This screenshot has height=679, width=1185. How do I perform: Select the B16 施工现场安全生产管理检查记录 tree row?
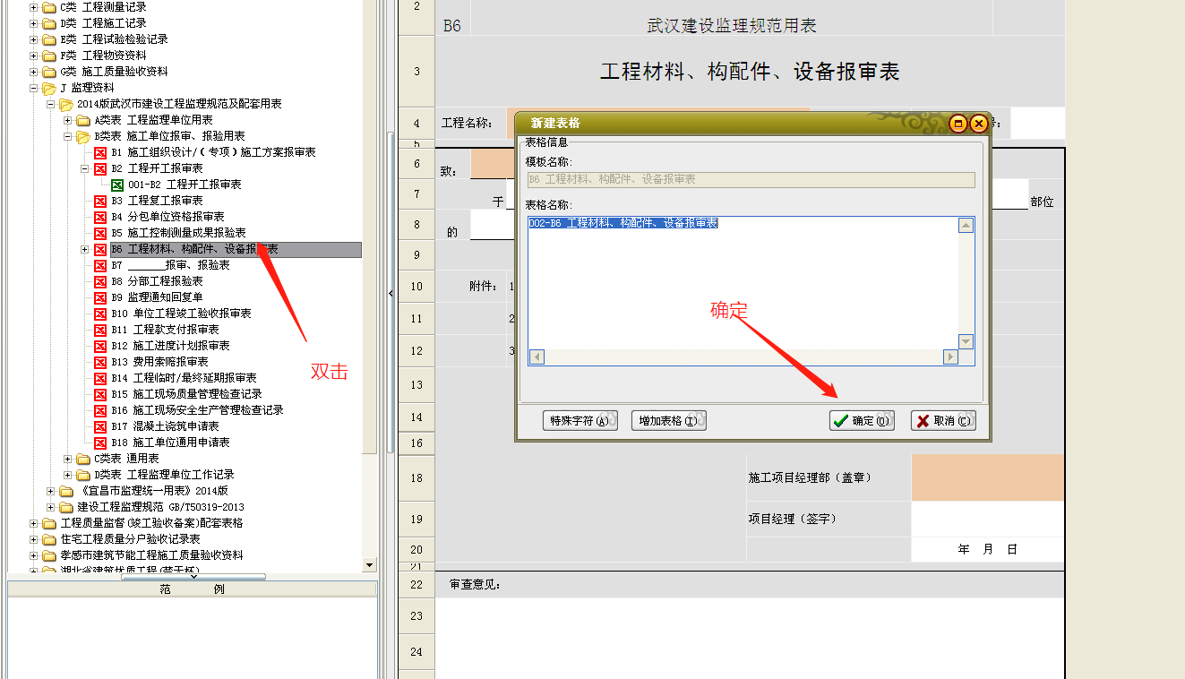point(197,410)
